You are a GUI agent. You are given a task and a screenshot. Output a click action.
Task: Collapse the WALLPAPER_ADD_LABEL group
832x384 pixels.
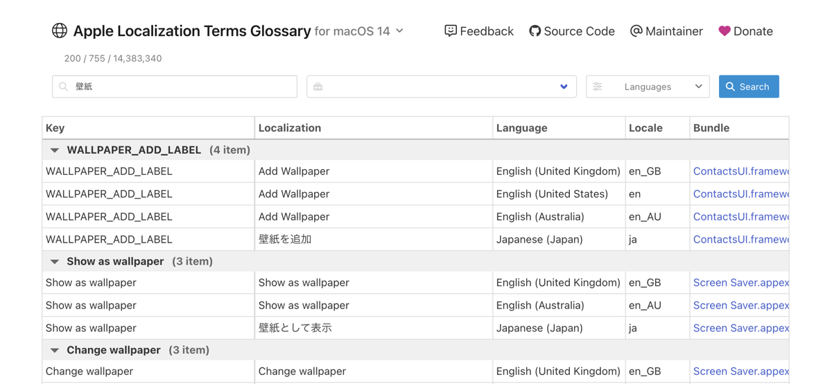[x=55, y=150]
